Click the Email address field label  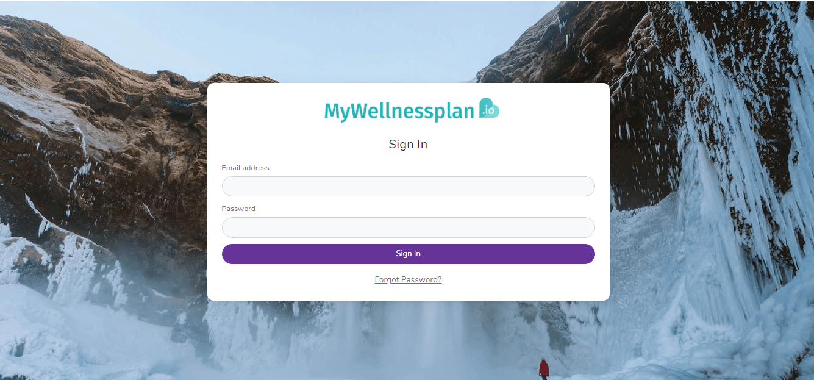tap(245, 168)
